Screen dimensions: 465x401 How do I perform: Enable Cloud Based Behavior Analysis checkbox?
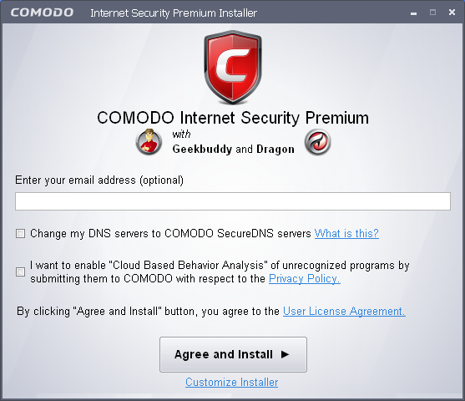click(x=21, y=272)
